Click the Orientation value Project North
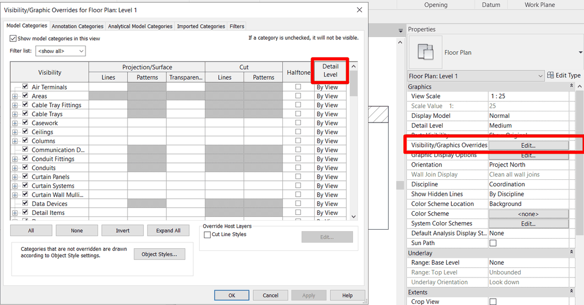The image size is (584, 305). pos(528,164)
